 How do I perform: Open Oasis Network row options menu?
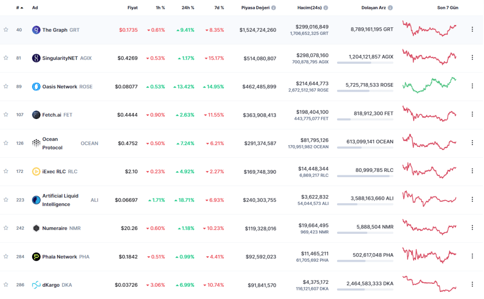coord(472,86)
